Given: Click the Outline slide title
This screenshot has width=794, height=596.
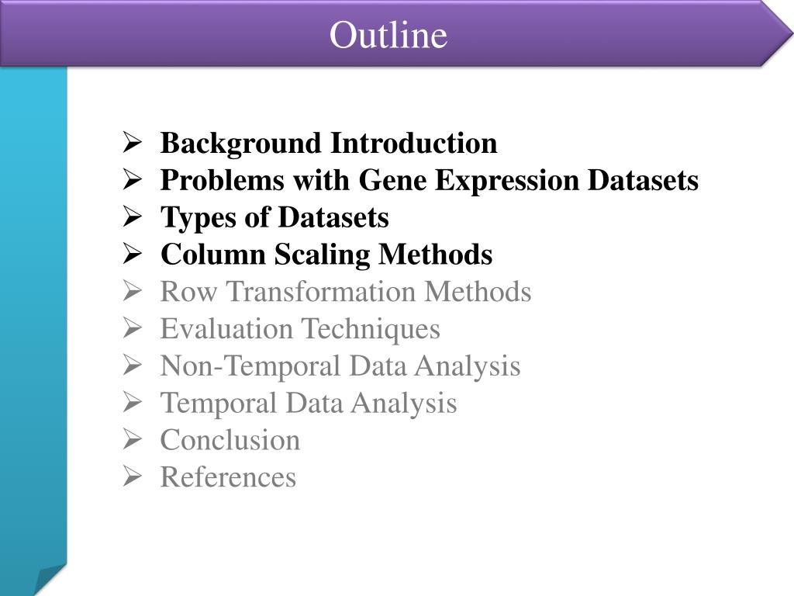Looking at the screenshot, I should [388, 35].
